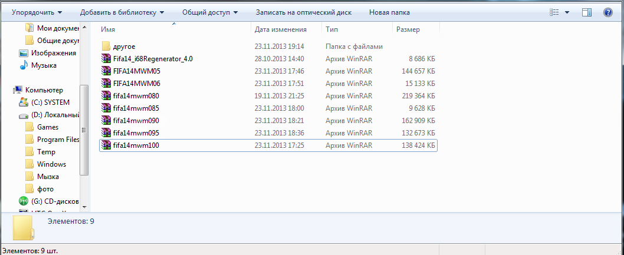Select file name Fifa14_i68Regenerator_4.0
Screen dimensions: 624x255
click(153, 59)
